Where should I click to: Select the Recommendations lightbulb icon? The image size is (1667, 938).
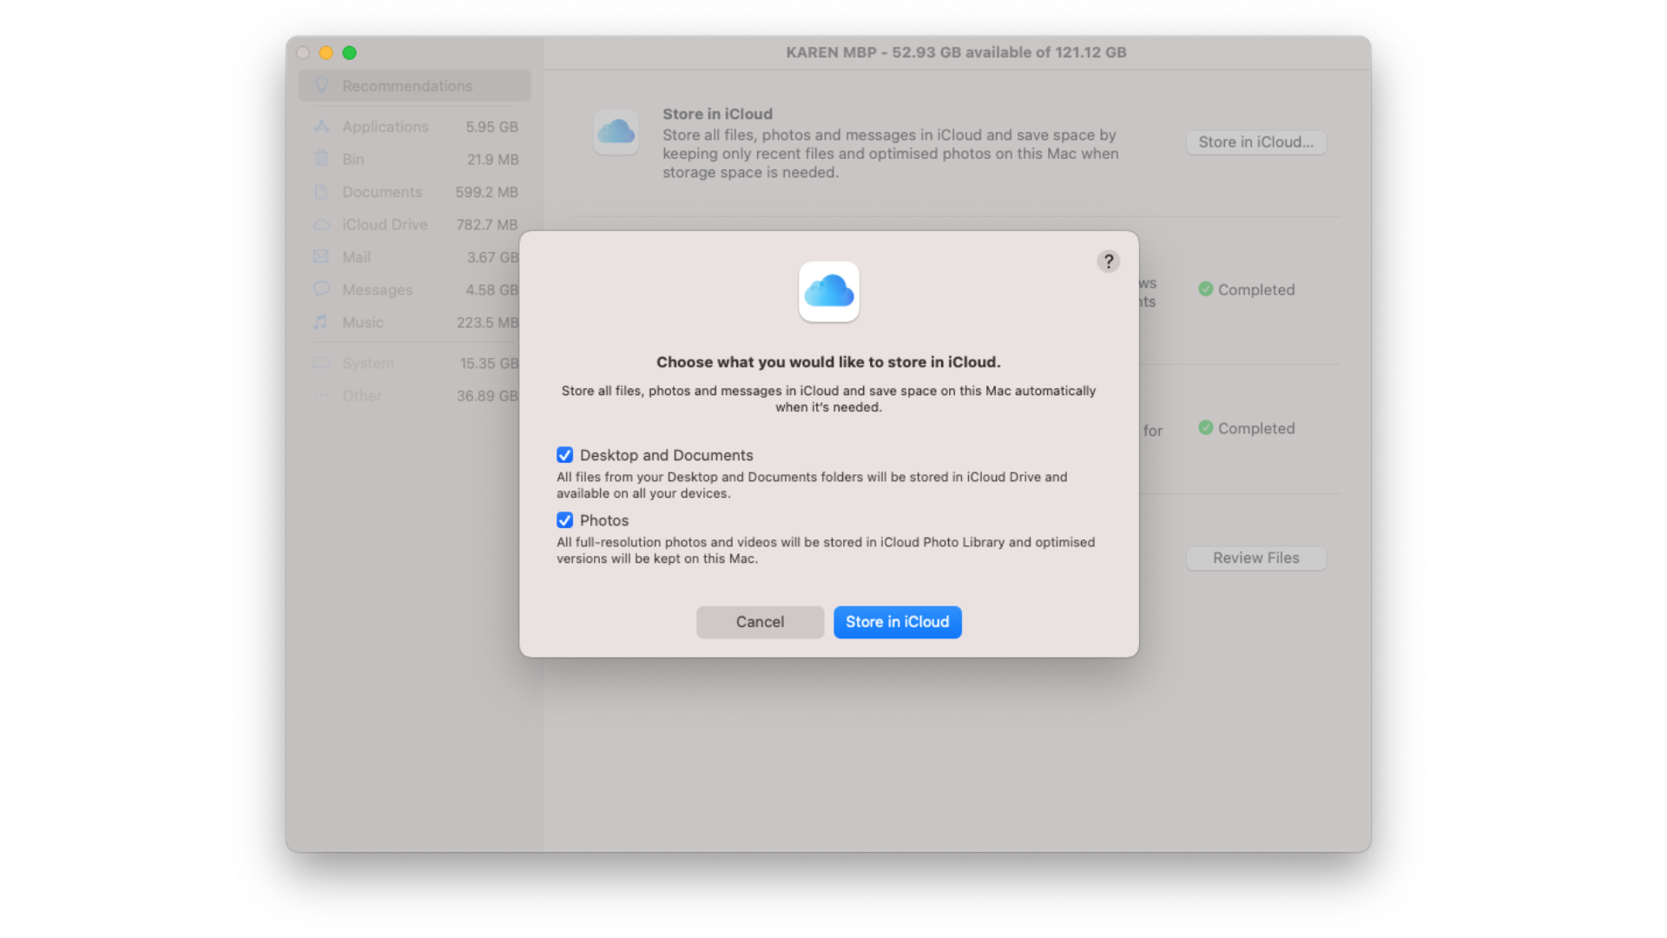[322, 85]
